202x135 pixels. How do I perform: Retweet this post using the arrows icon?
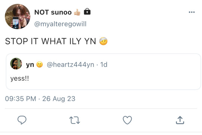pos(74,120)
